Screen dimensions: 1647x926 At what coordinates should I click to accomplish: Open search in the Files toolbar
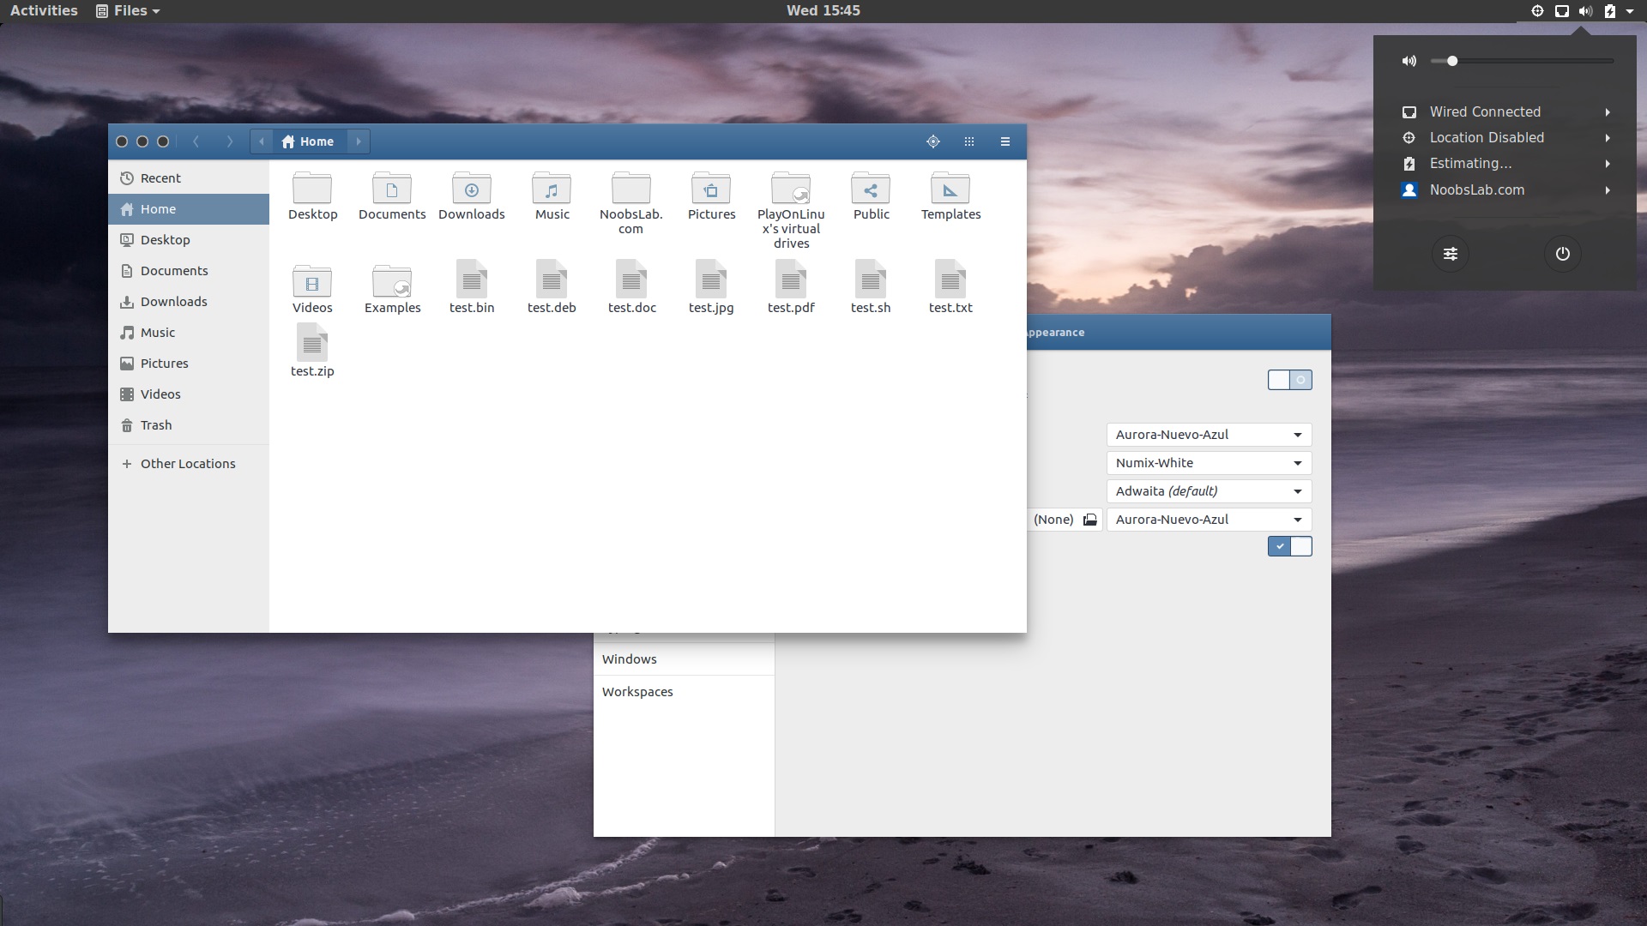(933, 141)
